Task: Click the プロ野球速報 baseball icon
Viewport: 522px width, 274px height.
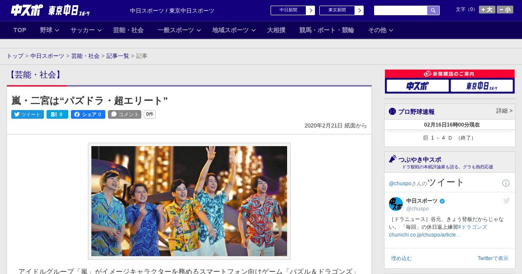Action: [392, 112]
